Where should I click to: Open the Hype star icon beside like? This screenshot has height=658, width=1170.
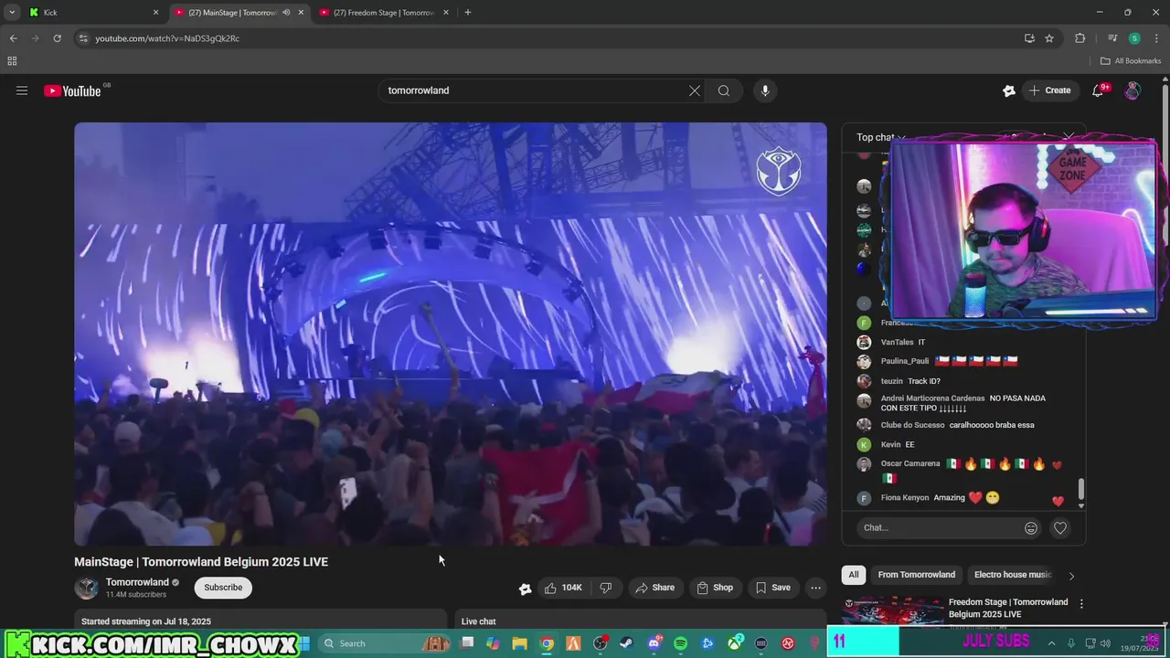pyautogui.click(x=525, y=589)
